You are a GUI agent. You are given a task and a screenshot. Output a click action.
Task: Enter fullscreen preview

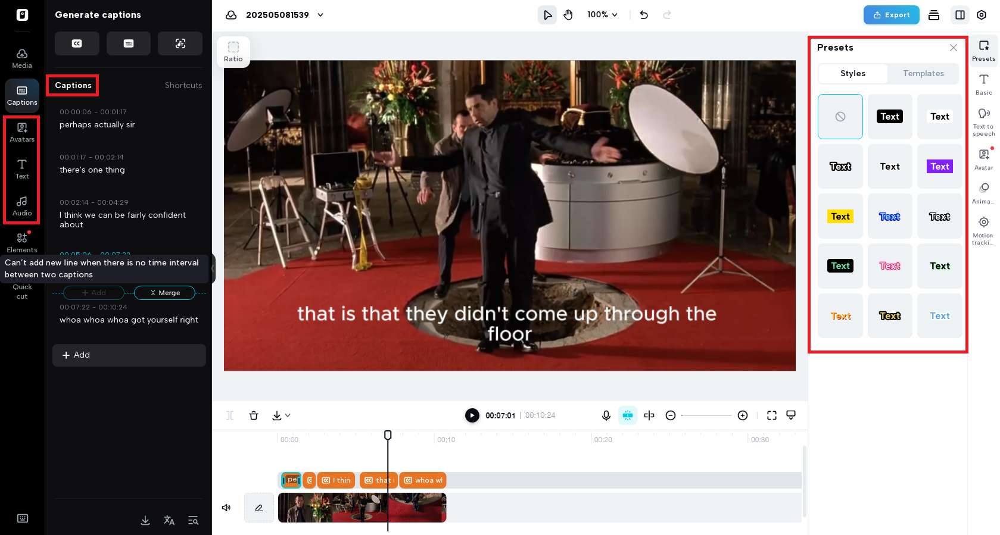pyautogui.click(x=772, y=415)
